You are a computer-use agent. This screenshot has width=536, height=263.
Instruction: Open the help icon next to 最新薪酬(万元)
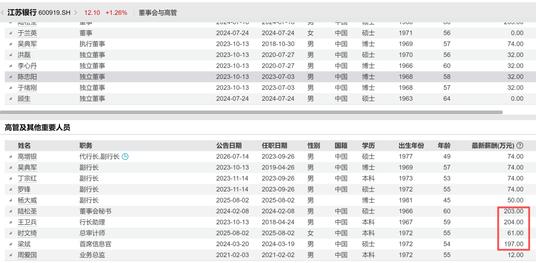[x=520, y=146]
